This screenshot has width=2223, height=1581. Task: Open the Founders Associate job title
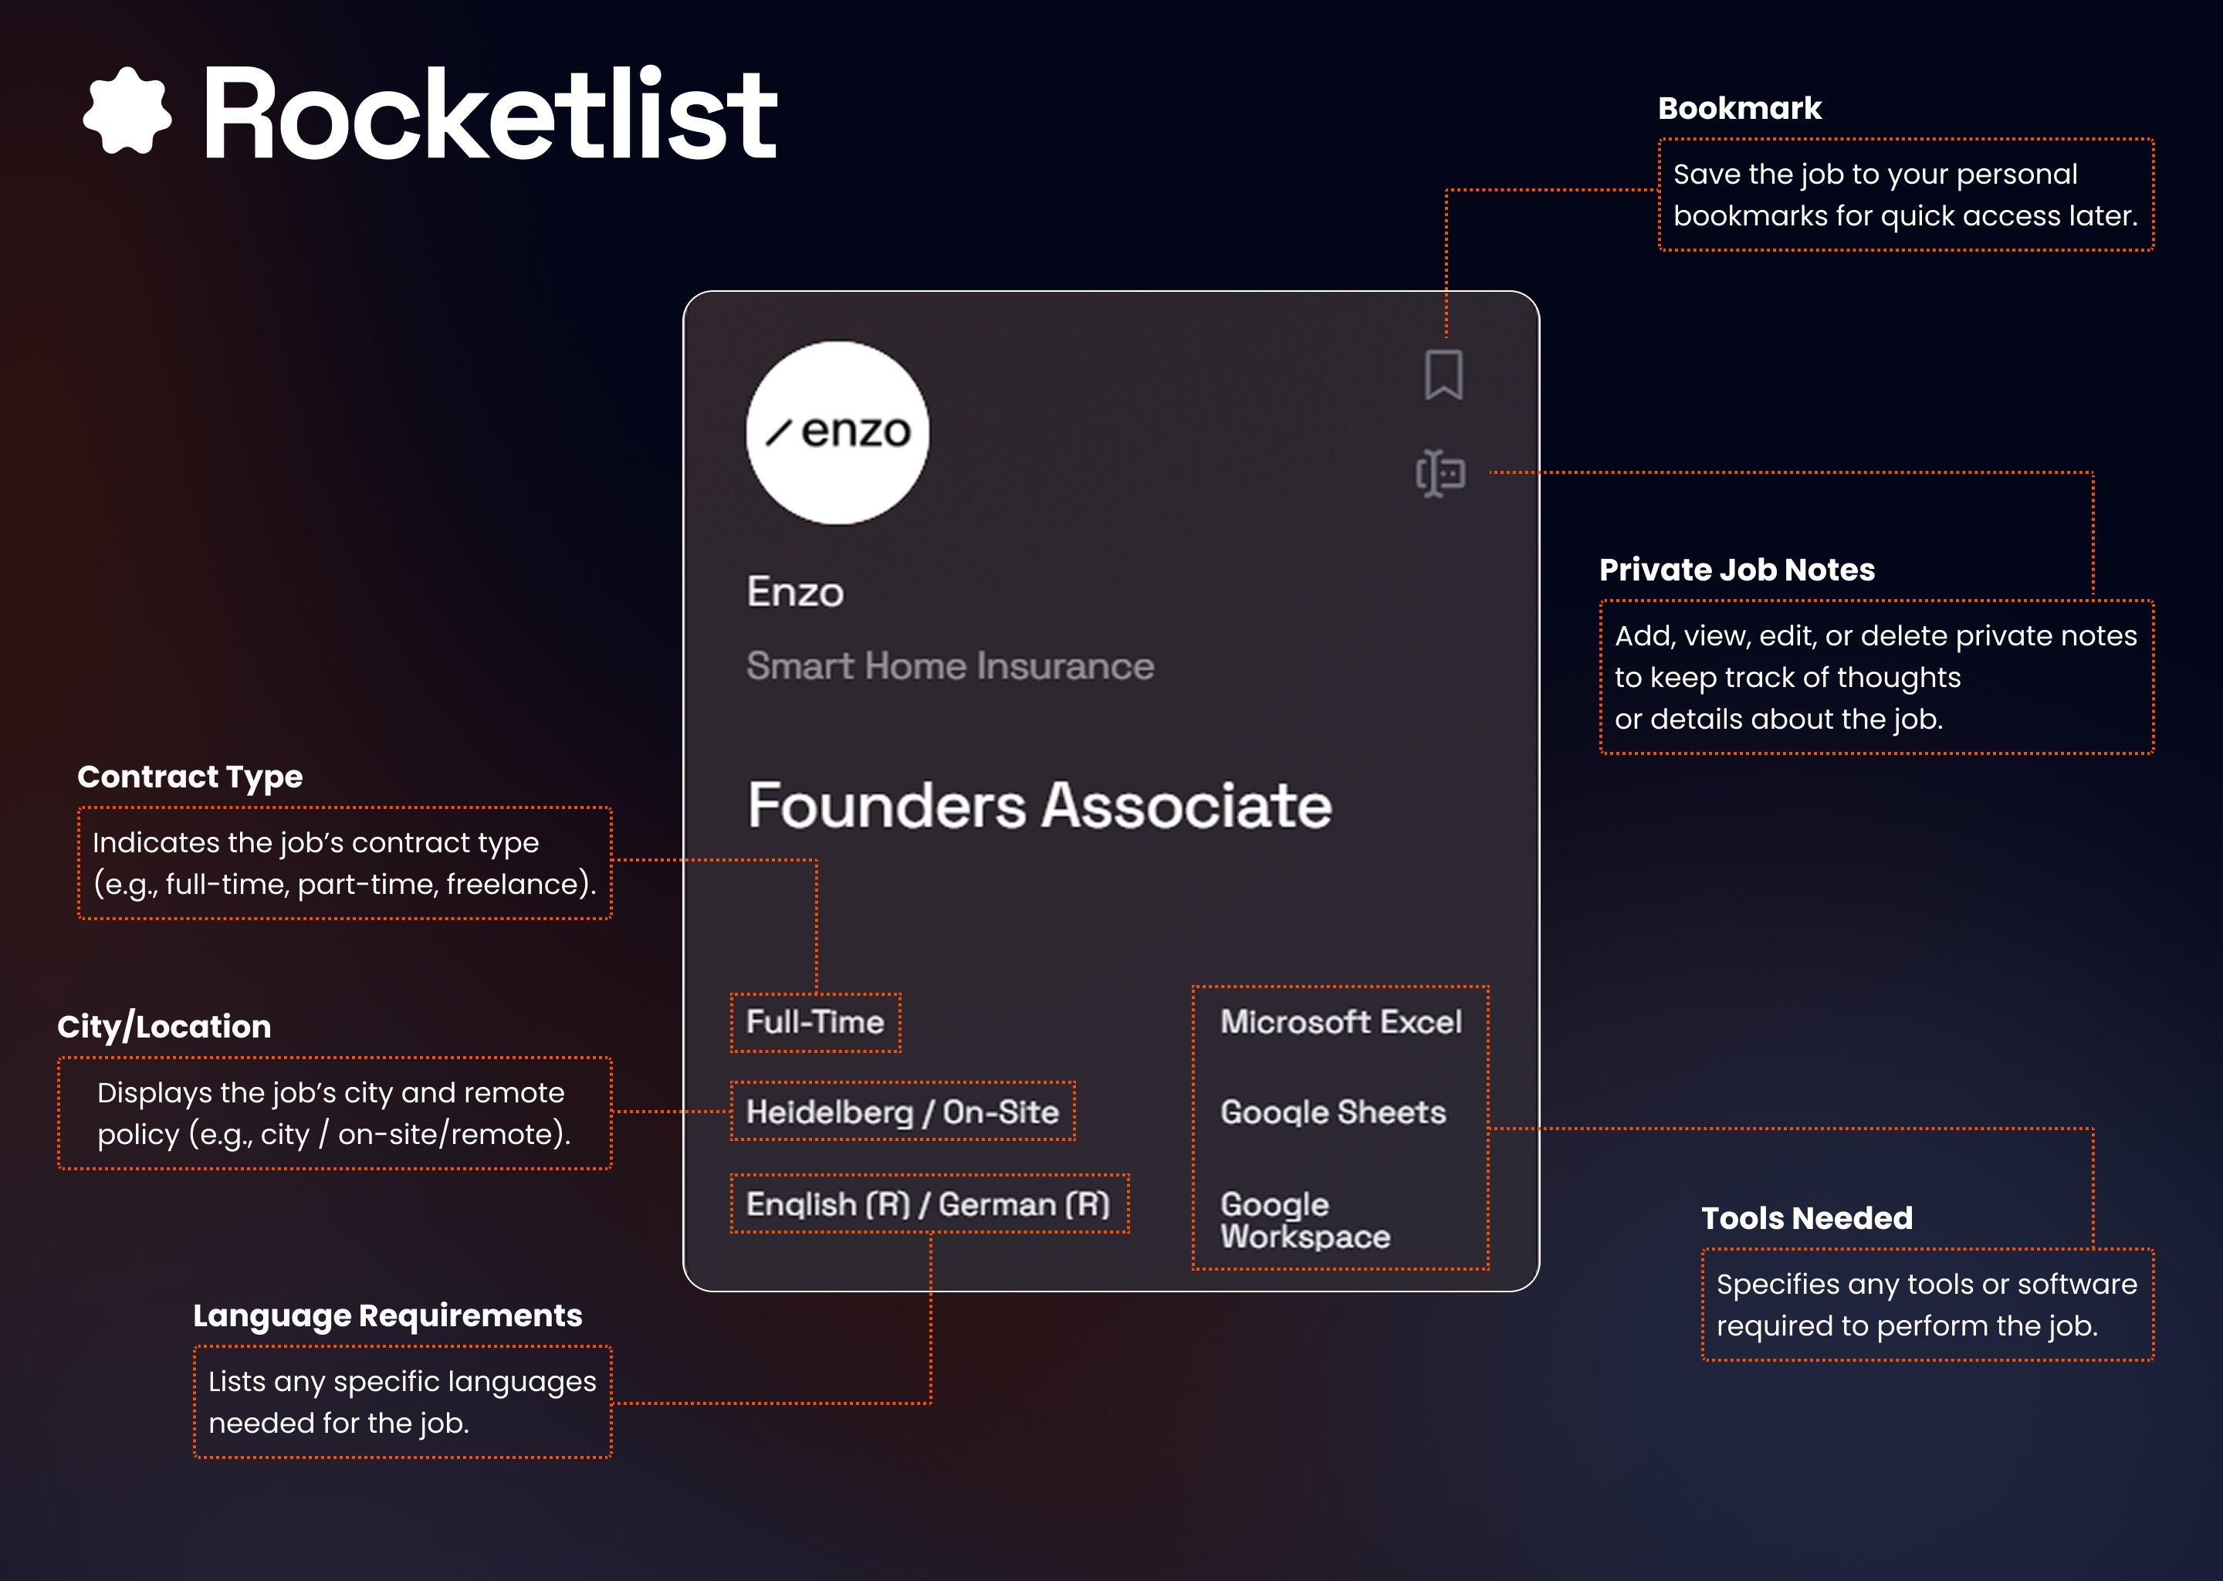click(1040, 805)
